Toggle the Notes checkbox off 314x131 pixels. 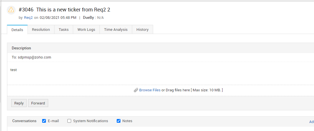pos(119,121)
